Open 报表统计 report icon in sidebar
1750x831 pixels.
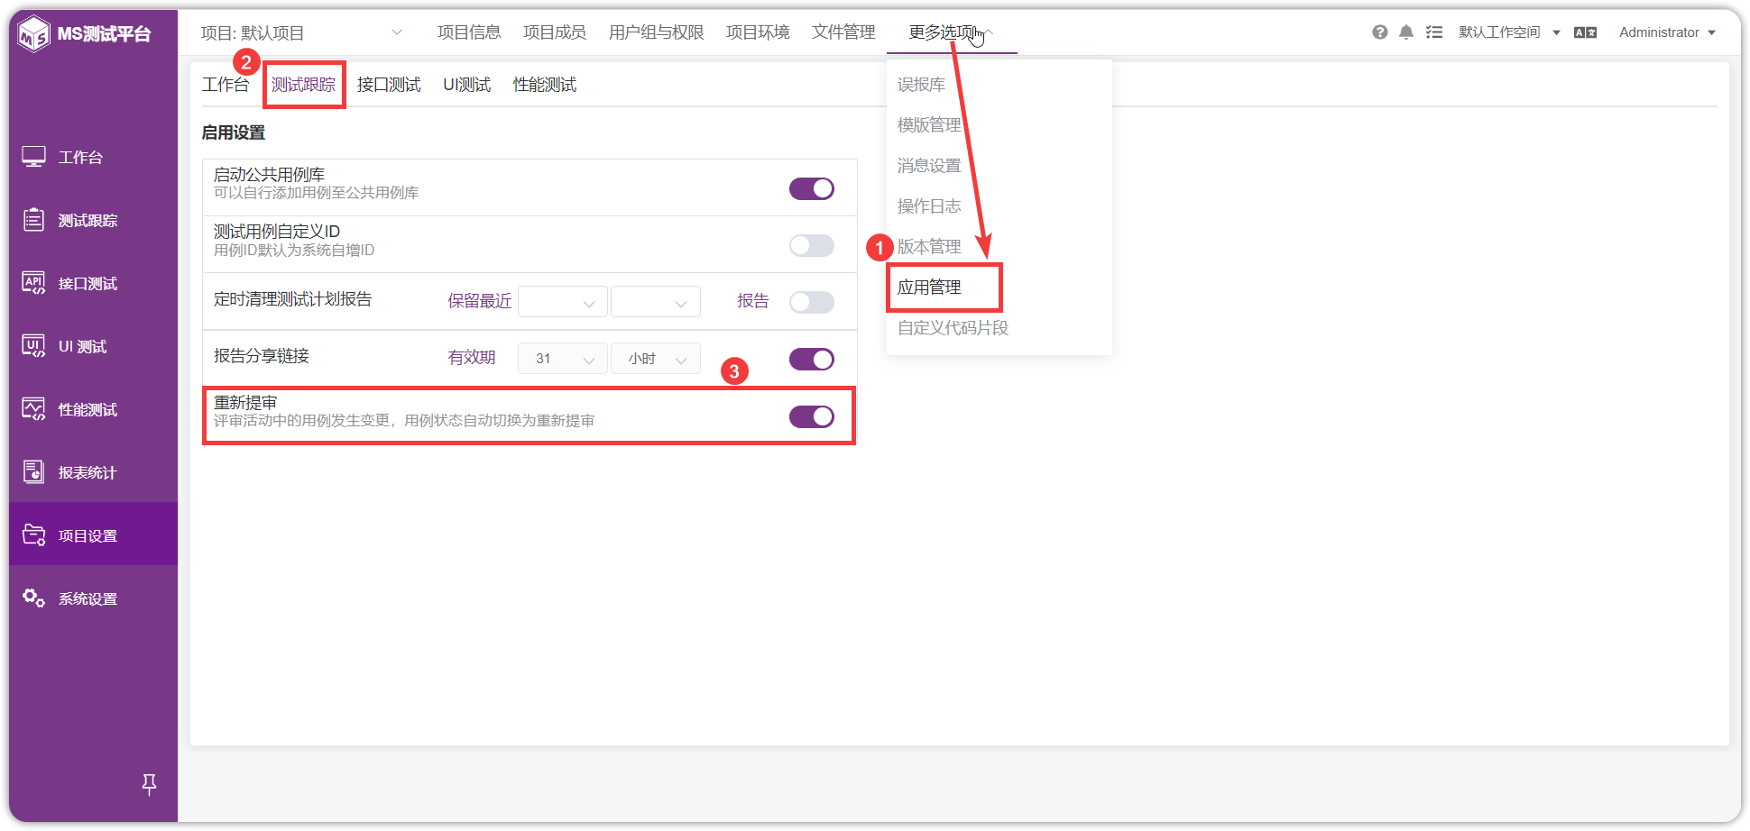33,472
